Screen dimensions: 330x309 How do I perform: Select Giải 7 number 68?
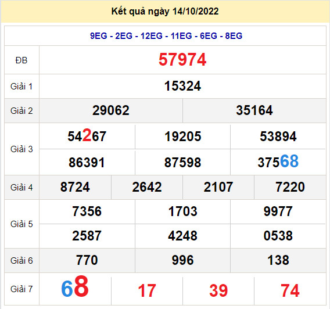coord(75,287)
